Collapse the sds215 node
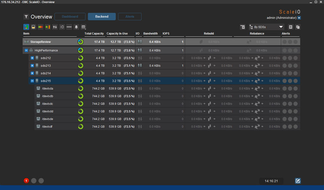The height and width of the screenshot is (190, 324). 32,81
